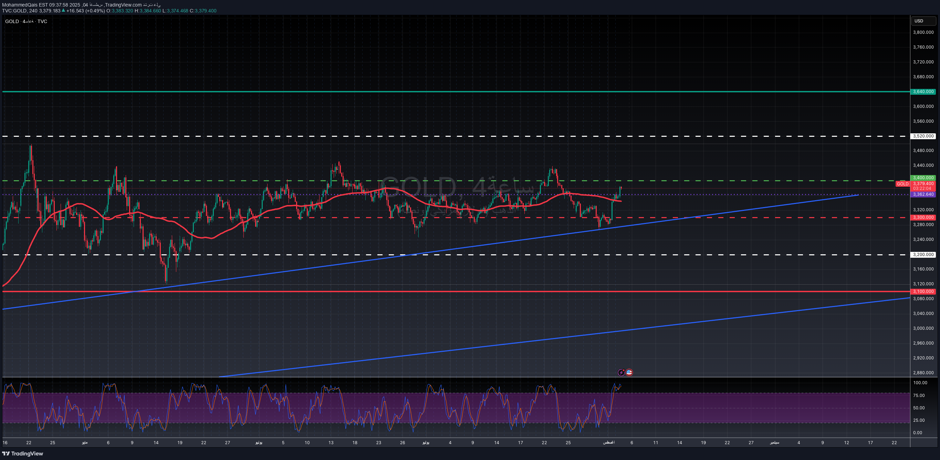
Task: Click the TVC exchange text in legend
Action: (x=42, y=21)
